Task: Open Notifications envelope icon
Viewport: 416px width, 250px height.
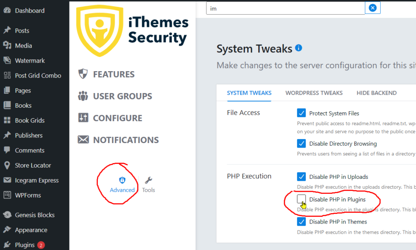Action: [83, 139]
